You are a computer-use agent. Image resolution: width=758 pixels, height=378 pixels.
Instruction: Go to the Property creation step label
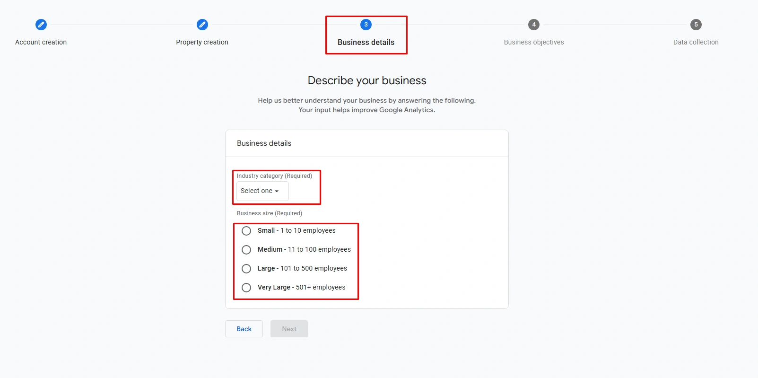coord(202,42)
